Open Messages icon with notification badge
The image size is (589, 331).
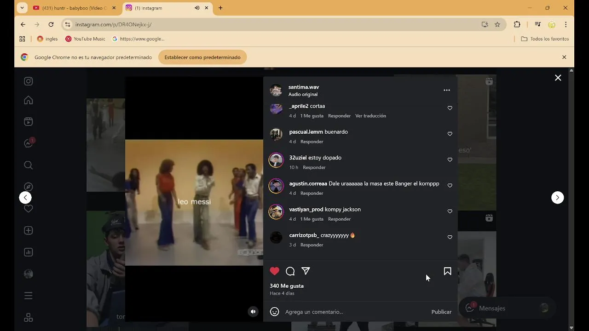click(x=28, y=143)
